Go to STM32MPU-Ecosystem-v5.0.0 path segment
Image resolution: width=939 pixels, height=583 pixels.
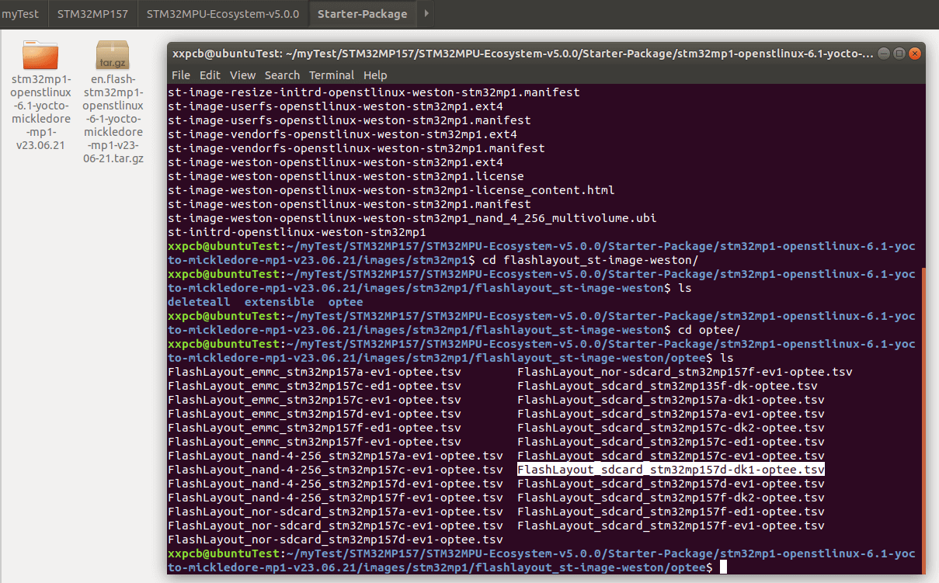tap(222, 14)
